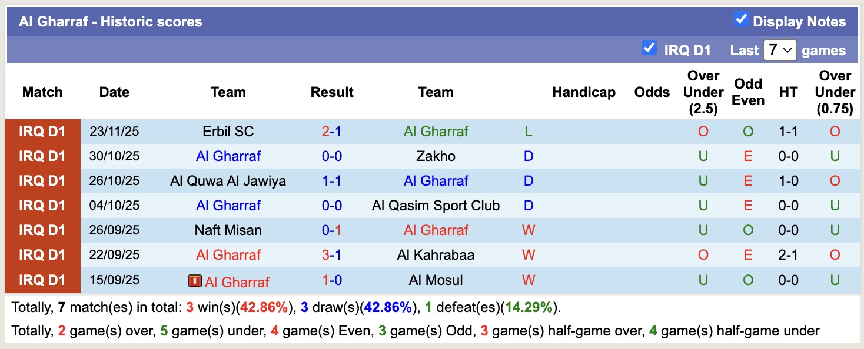864x349 pixels.
Task: Click the IRQ D1 badge on the 04/10 row
Action: 42,205
